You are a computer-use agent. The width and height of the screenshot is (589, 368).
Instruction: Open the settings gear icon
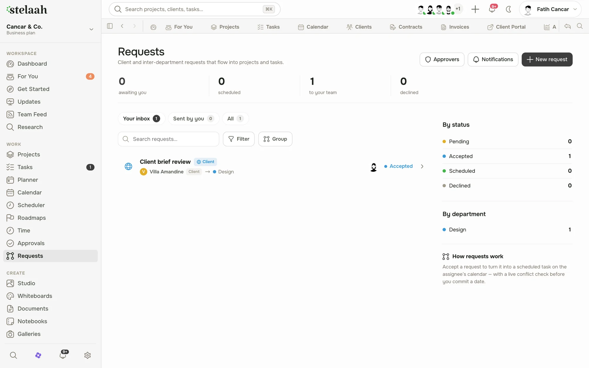pyautogui.click(x=87, y=355)
